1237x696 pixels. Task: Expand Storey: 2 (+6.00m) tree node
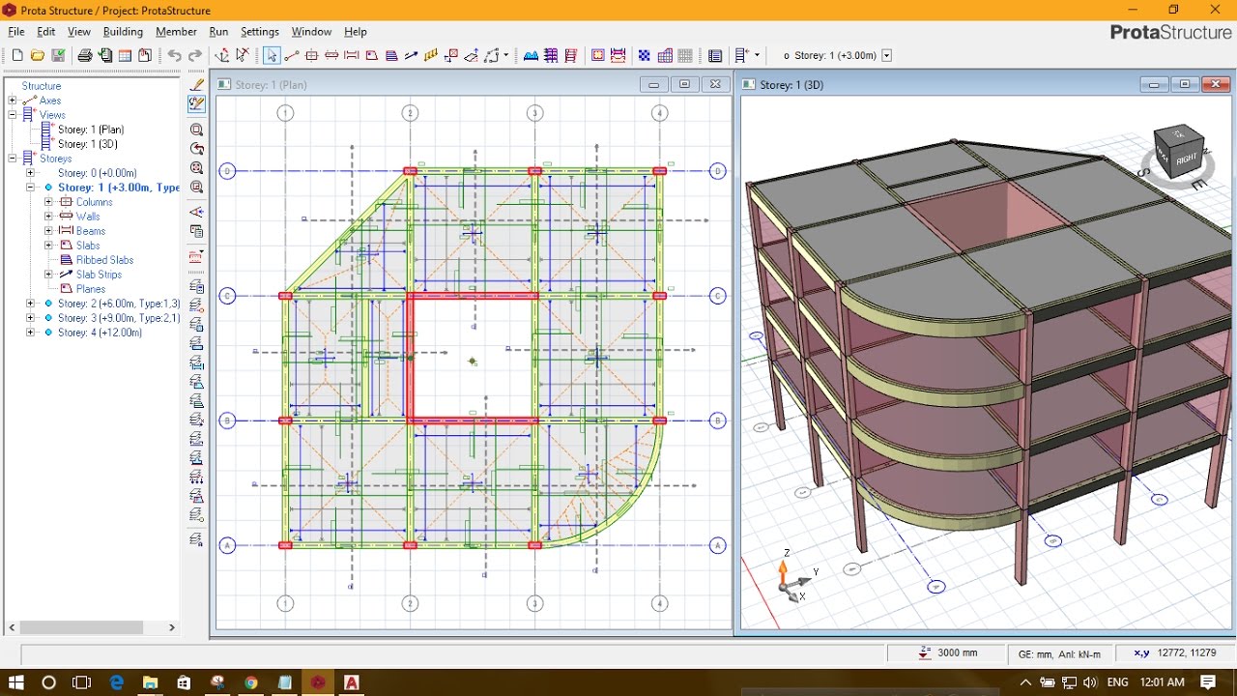click(29, 303)
